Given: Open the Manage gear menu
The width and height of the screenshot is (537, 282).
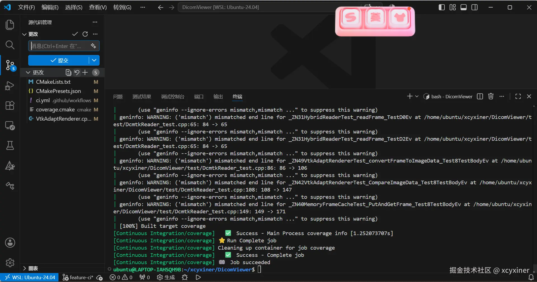Looking at the screenshot, I should [x=10, y=263].
